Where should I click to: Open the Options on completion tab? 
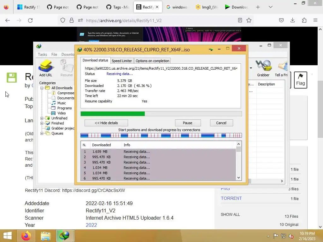coord(152,61)
